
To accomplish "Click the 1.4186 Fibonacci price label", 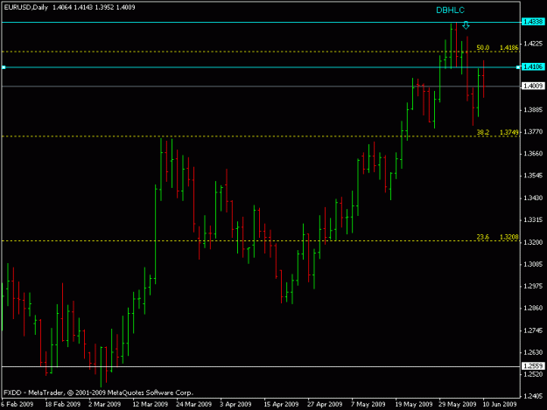I will tap(509, 47).
